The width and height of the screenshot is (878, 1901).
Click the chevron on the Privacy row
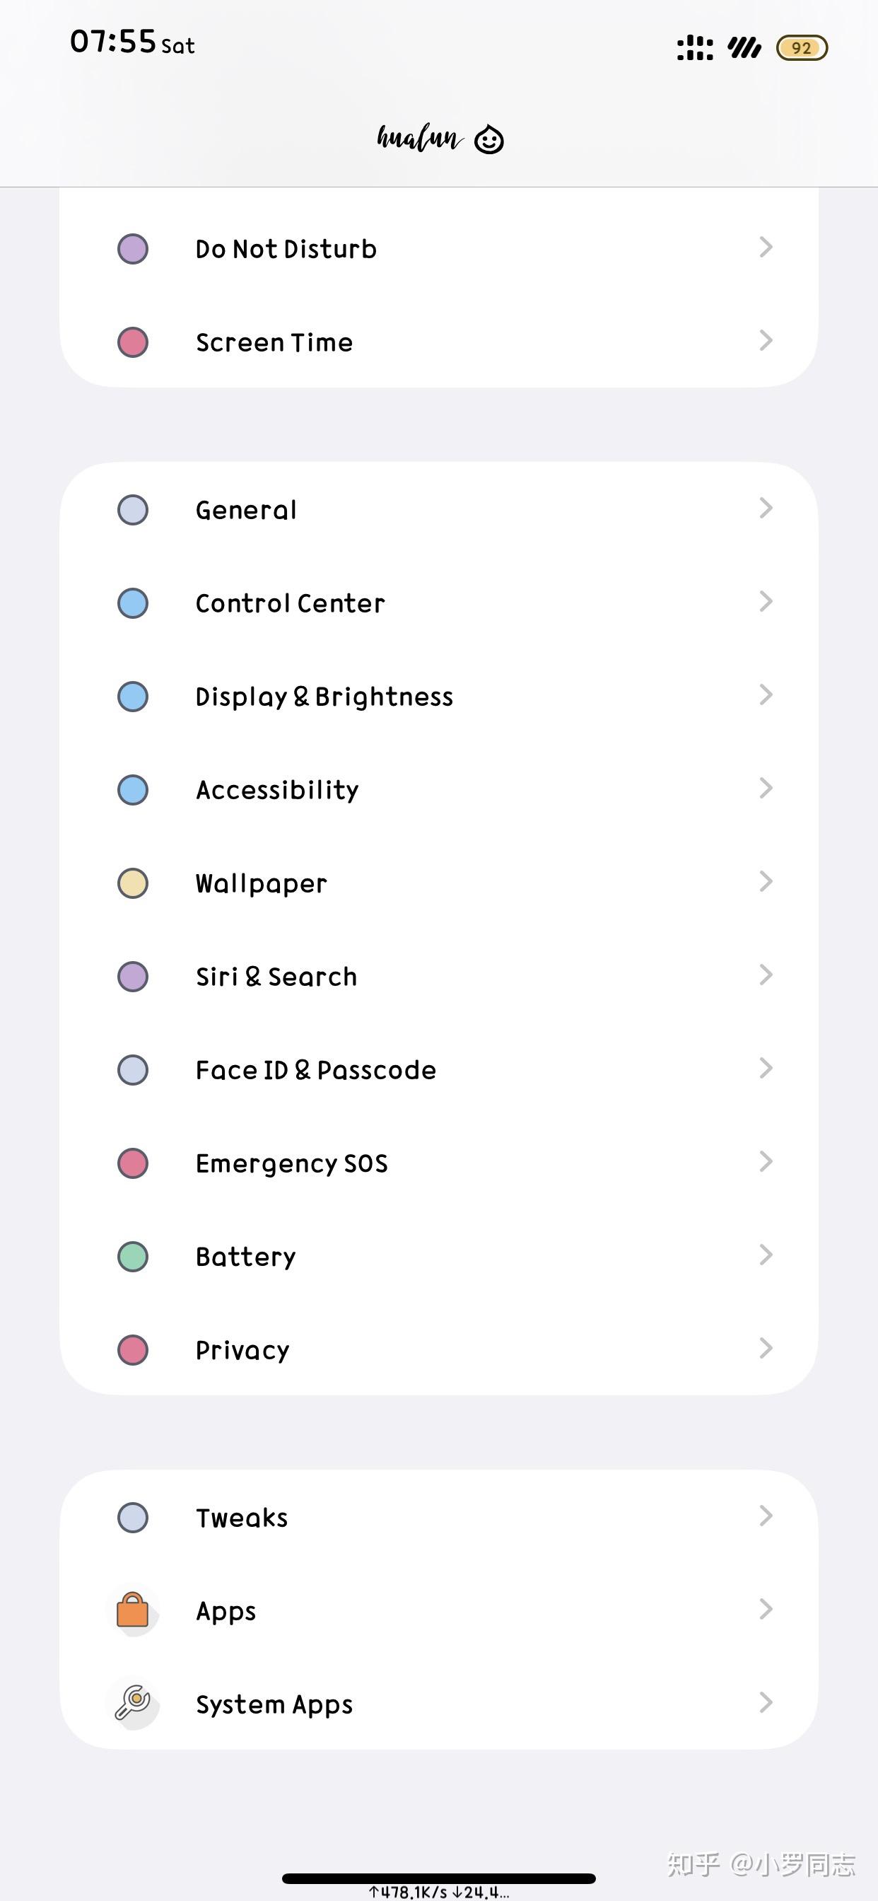(766, 1348)
